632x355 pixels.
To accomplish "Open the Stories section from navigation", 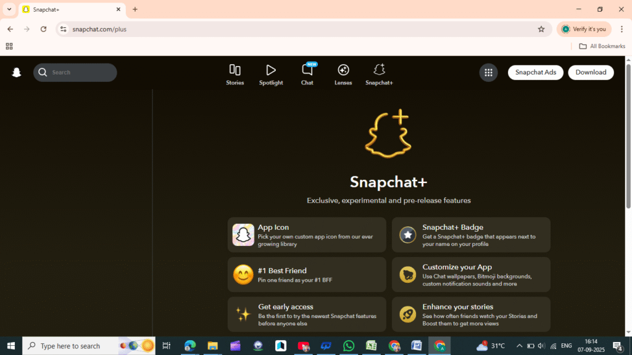I will coord(235,73).
